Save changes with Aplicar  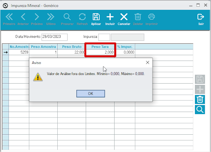point(96,19)
